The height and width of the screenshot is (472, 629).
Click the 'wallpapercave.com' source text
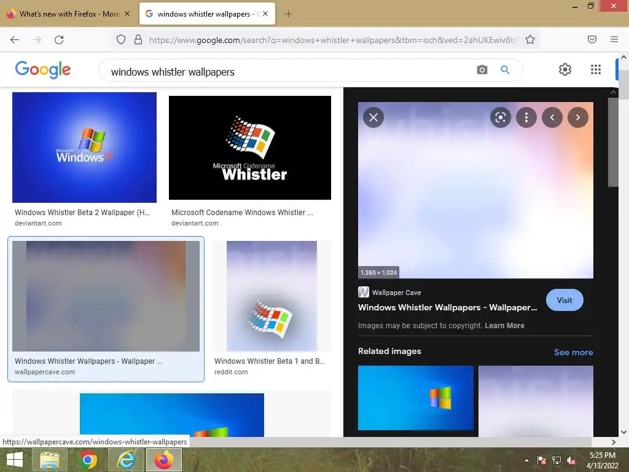coord(44,372)
